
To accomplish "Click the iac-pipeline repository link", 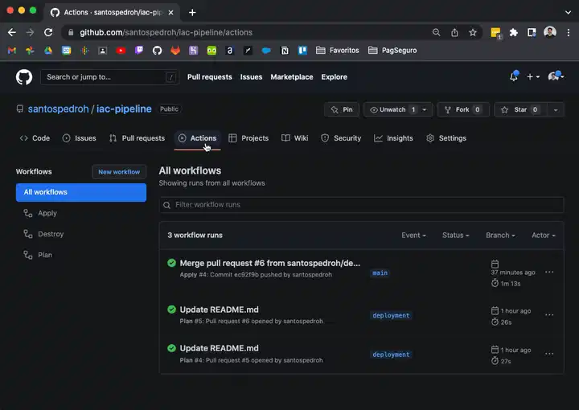I will (124, 109).
